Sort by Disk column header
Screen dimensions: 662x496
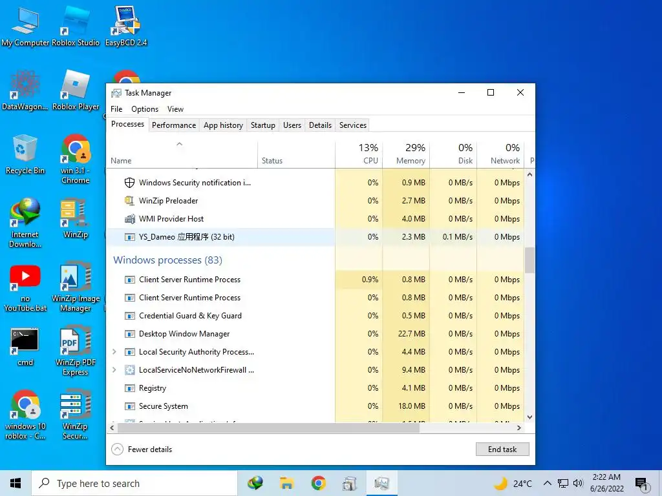(x=453, y=154)
